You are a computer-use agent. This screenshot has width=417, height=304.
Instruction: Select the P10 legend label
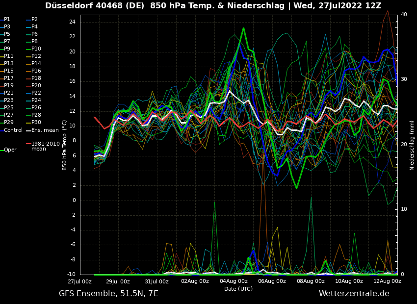[x=36, y=49]
